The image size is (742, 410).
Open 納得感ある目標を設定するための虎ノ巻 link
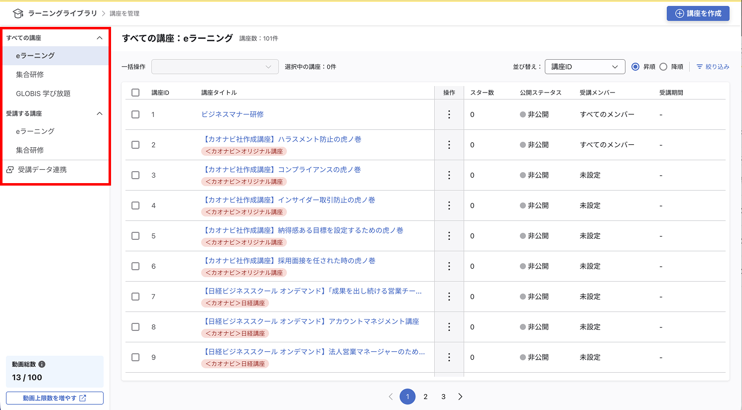click(x=302, y=230)
